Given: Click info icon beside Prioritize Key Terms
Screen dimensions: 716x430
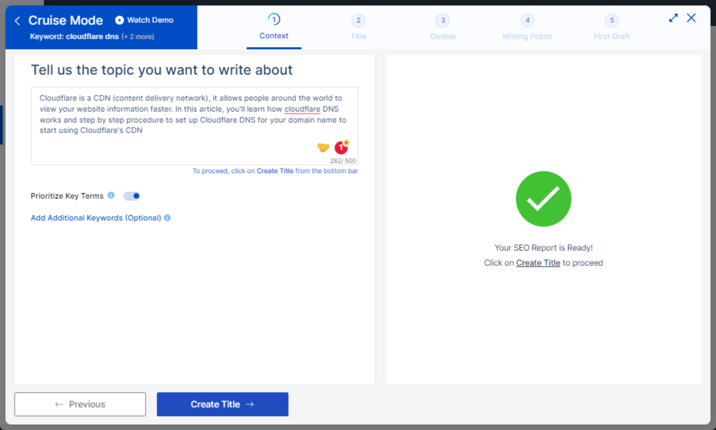Looking at the screenshot, I should click(111, 195).
